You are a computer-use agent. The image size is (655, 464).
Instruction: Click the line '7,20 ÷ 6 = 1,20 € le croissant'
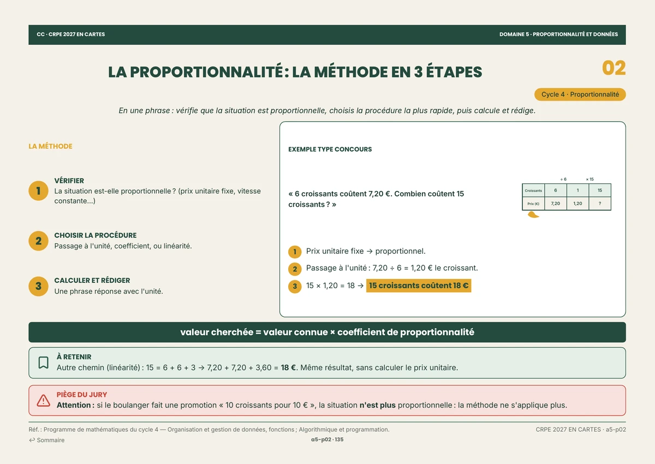point(425,268)
